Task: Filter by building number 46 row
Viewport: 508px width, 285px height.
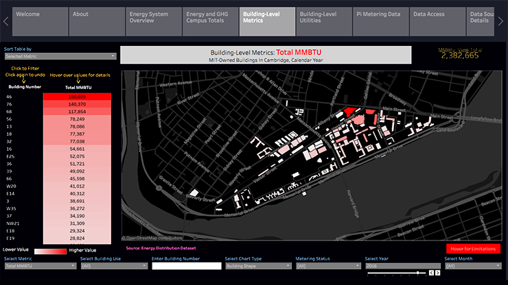Action: [10, 97]
